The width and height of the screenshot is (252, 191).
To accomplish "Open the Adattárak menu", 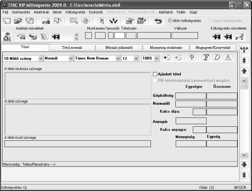I will (x=41, y=12).
